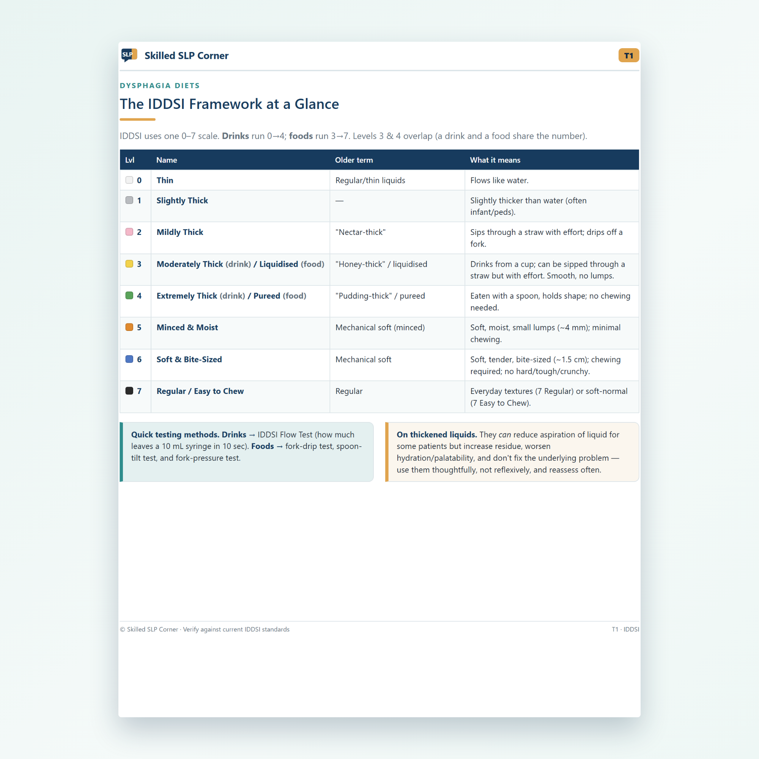The height and width of the screenshot is (759, 759).
Task: Click the T1 badge in the header
Action: 628,55
